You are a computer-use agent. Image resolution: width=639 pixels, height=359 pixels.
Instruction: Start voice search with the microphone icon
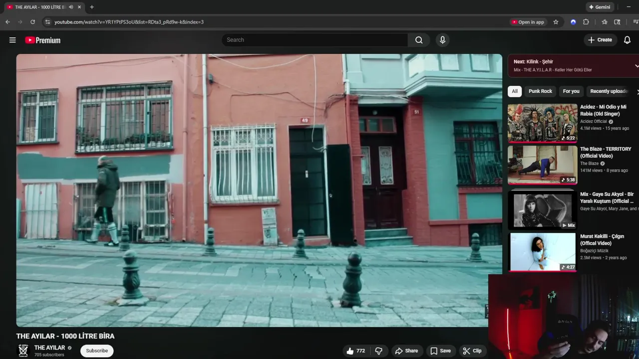(442, 40)
